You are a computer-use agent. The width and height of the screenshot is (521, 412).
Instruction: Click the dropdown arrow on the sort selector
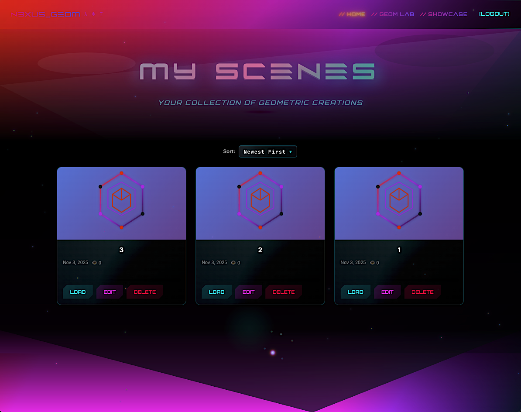[291, 151]
